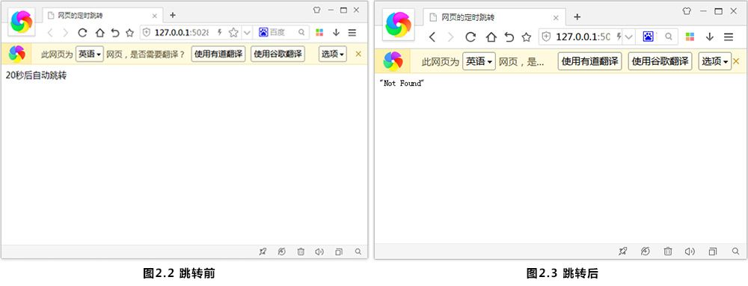
Task: Open downloads arrow in left window toolbar
Action: click(x=336, y=32)
